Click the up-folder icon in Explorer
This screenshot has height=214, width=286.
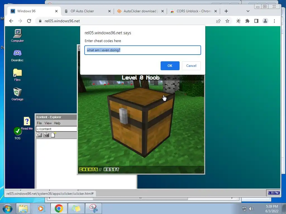tap(39, 135)
